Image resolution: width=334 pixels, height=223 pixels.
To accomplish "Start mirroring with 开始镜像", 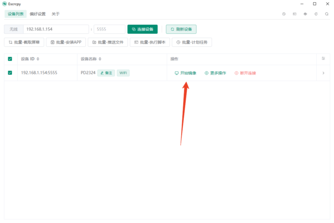I will (186, 73).
